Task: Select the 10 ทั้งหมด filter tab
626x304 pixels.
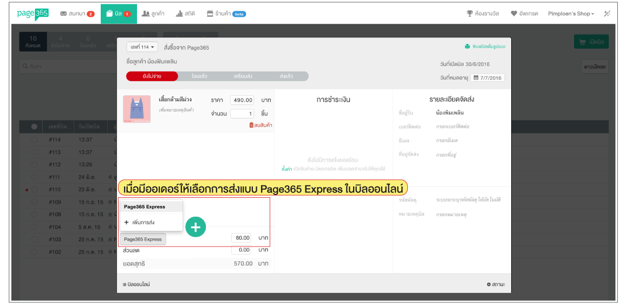Action: pyautogui.click(x=33, y=42)
